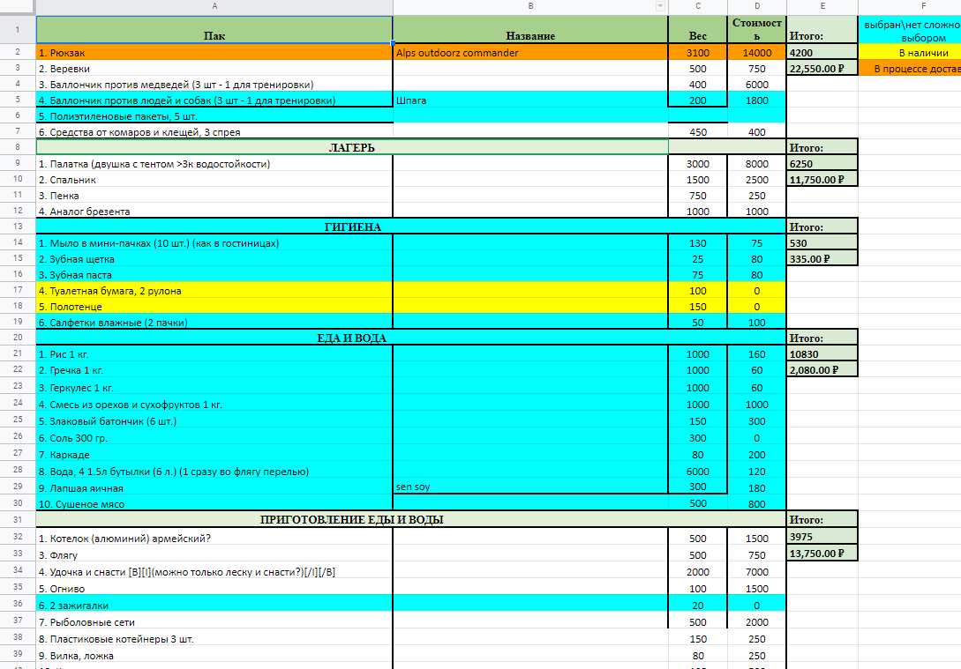Select column A header

tap(214, 6)
